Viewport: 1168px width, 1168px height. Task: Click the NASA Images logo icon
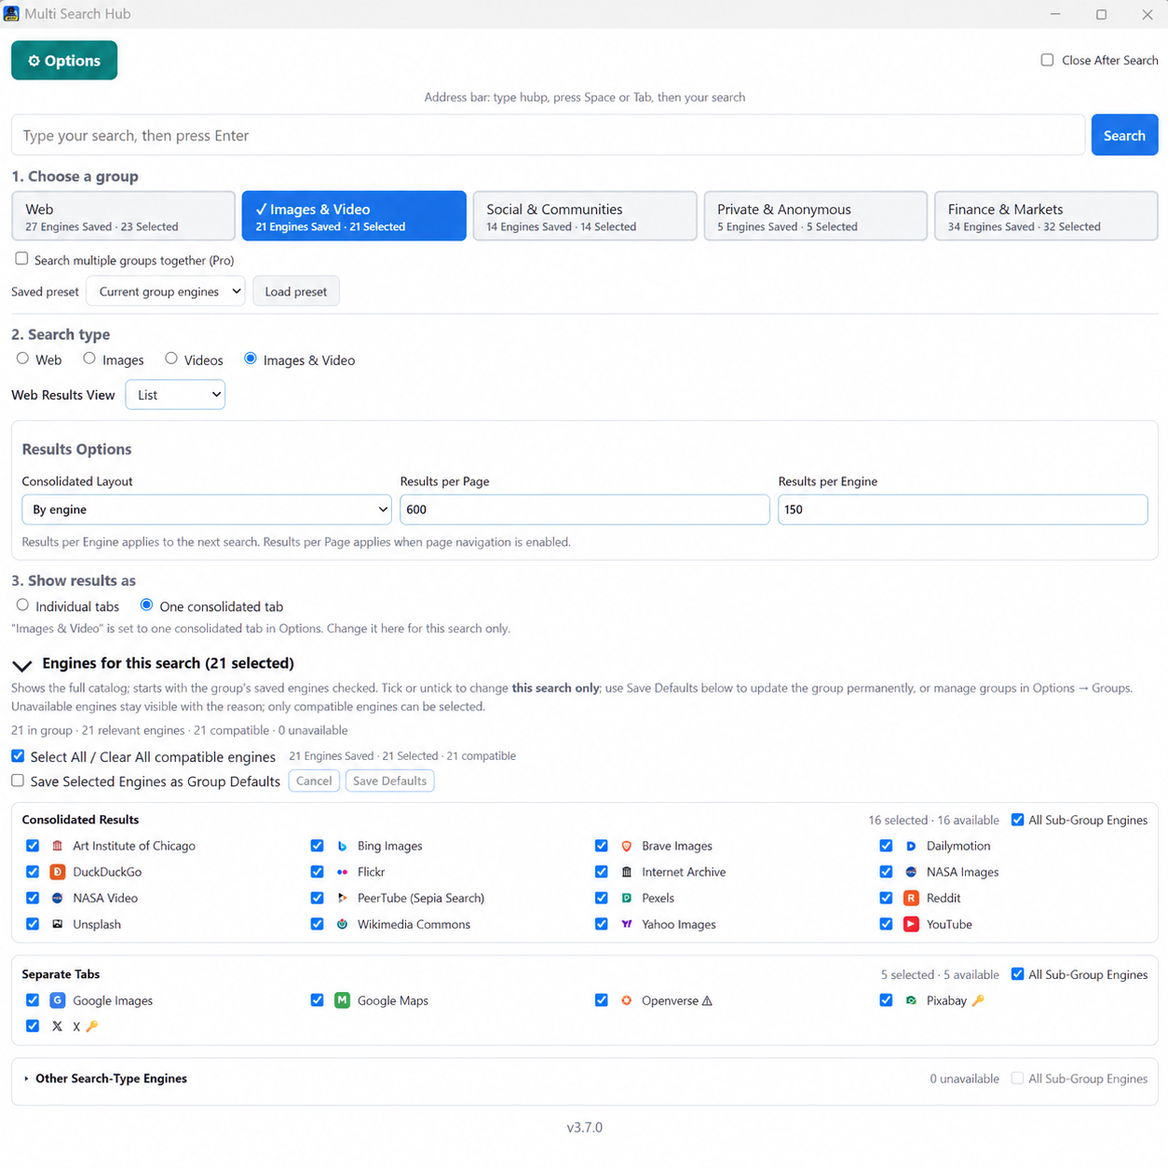pyautogui.click(x=911, y=872)
